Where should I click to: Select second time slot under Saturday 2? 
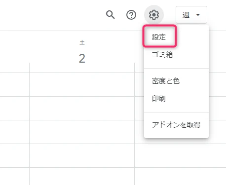pyautogui.click(x=82, y=108)
